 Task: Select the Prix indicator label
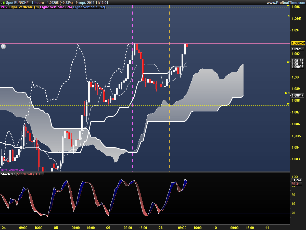pos(4,7)
